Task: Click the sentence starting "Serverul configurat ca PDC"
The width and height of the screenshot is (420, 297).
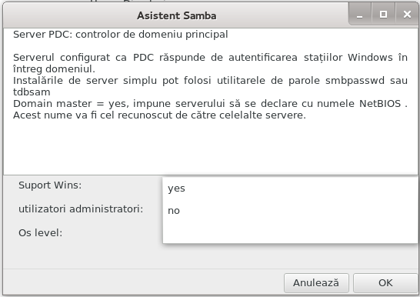Action: (210, 63)
